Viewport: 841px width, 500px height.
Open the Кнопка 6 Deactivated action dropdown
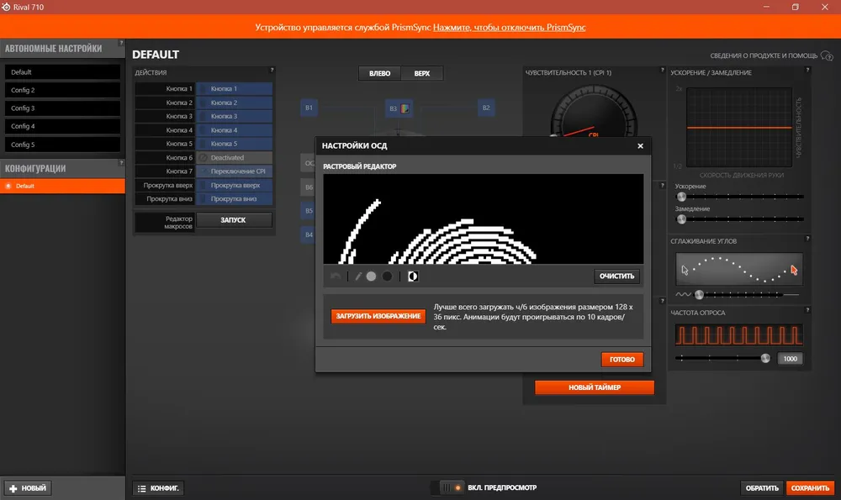235,157
